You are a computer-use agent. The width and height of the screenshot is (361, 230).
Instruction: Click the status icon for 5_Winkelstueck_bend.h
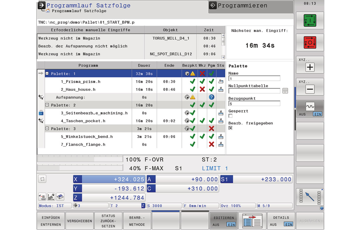click(x=221, y=137)
